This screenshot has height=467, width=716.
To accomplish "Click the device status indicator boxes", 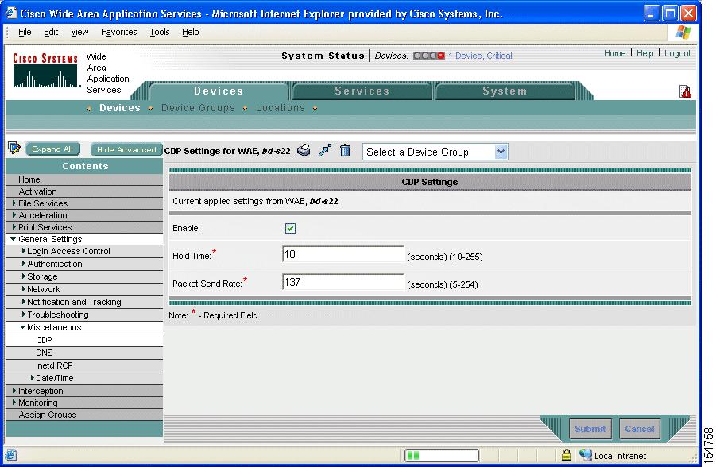I will pyautogui.click(x=429, y=56).
